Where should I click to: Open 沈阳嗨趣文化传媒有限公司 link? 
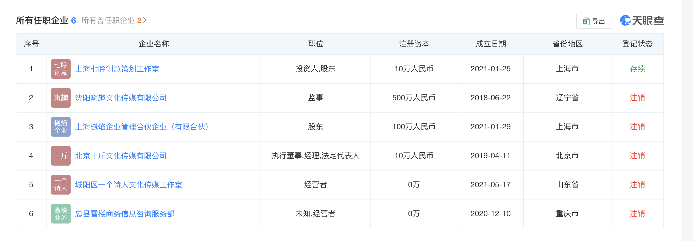121,98
